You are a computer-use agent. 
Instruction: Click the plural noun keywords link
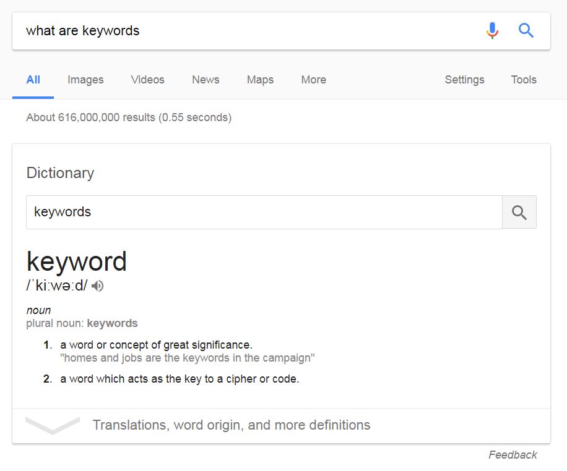[x=112, y=323]
